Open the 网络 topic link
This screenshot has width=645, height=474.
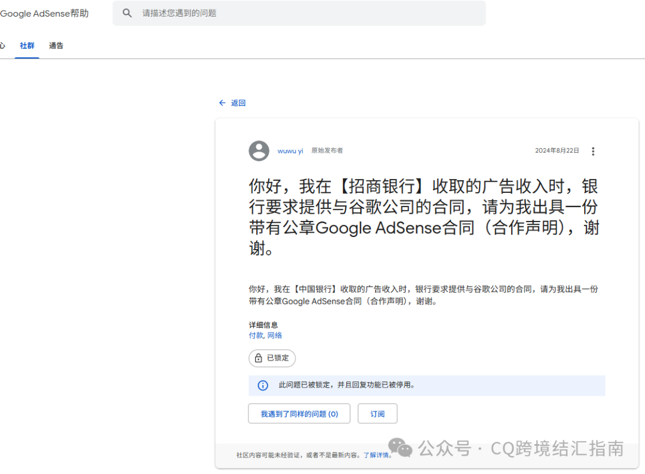(275, 336)
